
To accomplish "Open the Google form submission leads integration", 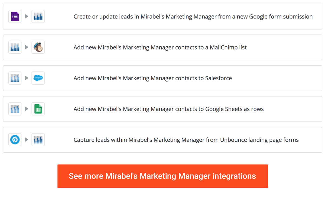I will (x=162, y=17).
